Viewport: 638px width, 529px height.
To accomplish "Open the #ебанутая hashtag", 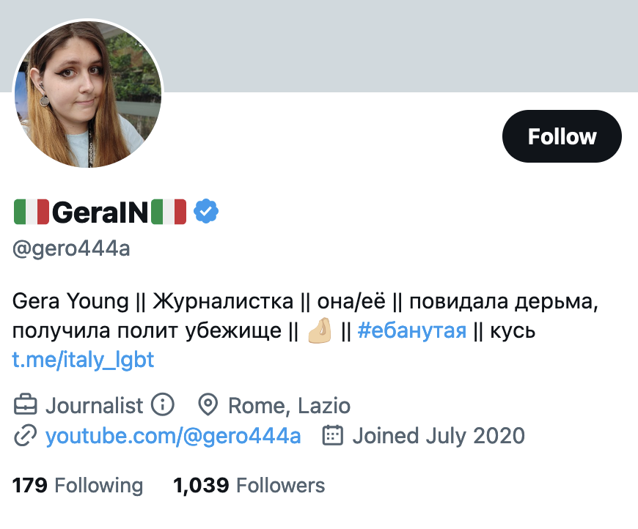I will 412,331.
